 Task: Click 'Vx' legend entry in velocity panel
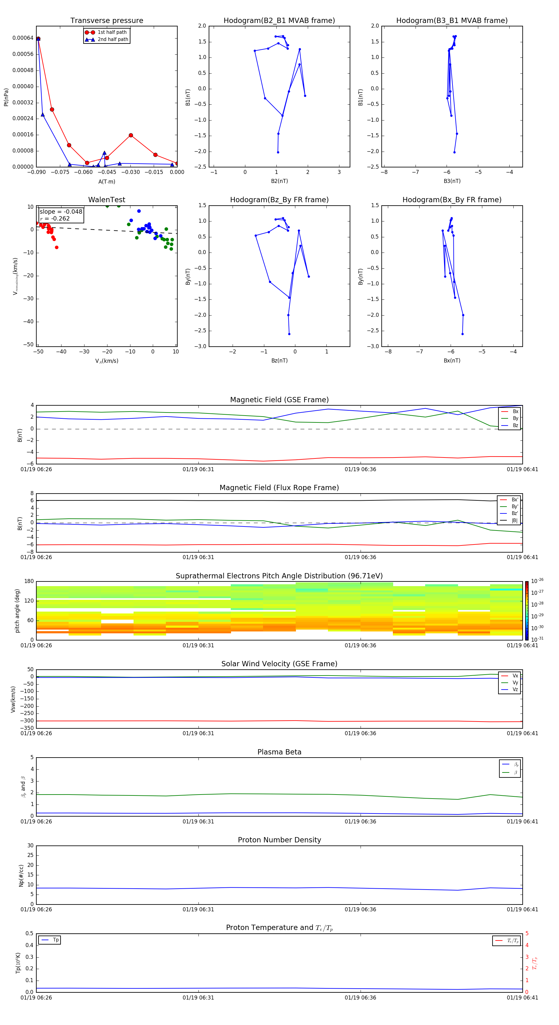(x=510, y=676)
